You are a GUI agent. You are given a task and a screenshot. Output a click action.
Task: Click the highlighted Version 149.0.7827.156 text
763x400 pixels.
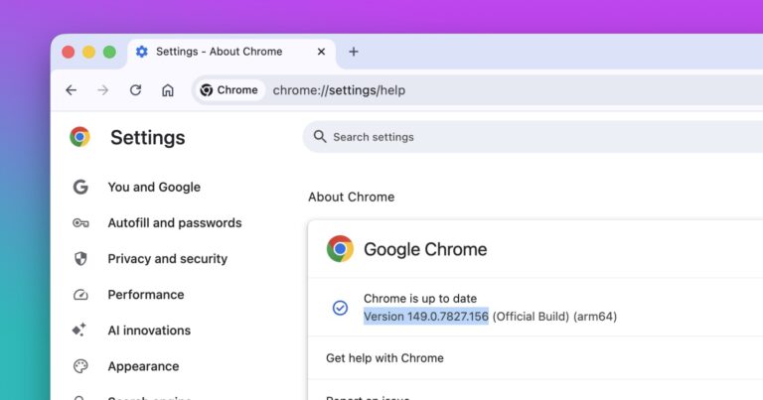click(426, 317)
